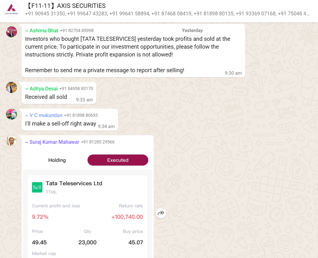The image size is (318, 258).
Task: Click the green Sell badge icon
Action: point(37,187)
